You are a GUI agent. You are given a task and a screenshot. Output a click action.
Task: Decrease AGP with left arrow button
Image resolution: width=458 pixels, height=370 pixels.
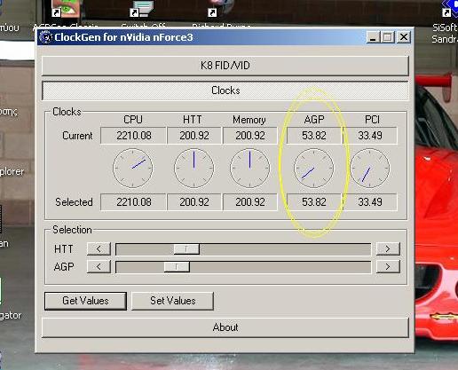[99, 267]
